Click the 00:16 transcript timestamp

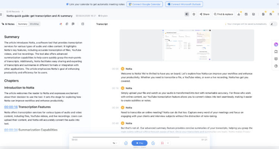(115, 88)
